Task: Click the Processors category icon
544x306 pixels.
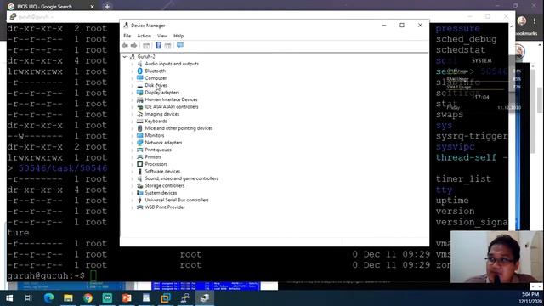Action: pyautogui.click(x=139, y=164)
